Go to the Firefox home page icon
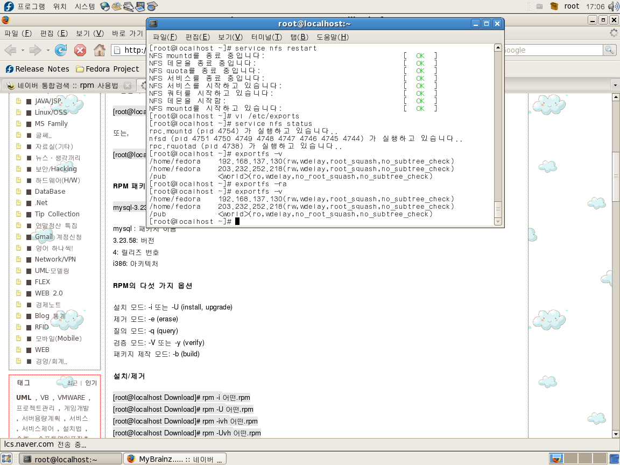Screen dimensions: 620x465 (x=99, y=50)
